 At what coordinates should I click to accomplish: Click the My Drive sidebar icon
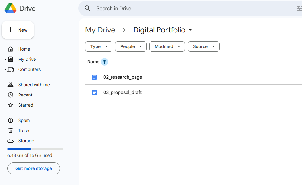pos(11,59)
